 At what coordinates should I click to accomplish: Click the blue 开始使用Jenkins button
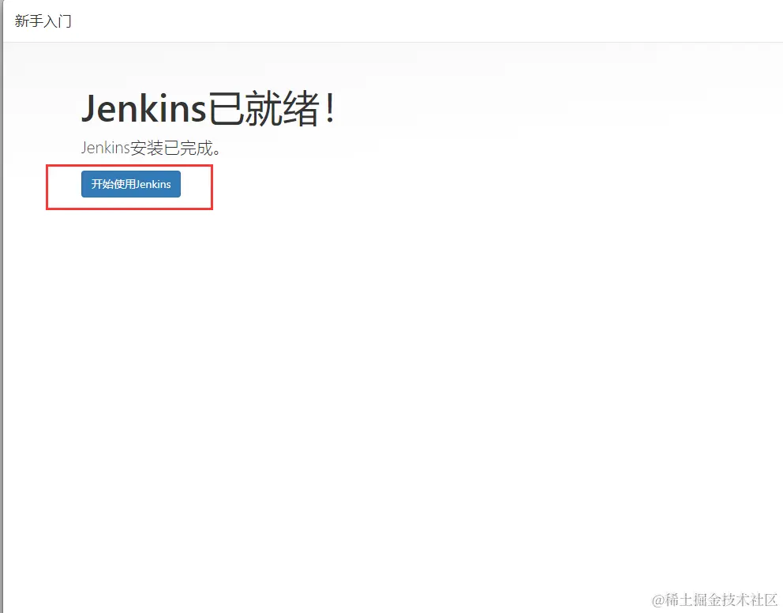point(131,184)
